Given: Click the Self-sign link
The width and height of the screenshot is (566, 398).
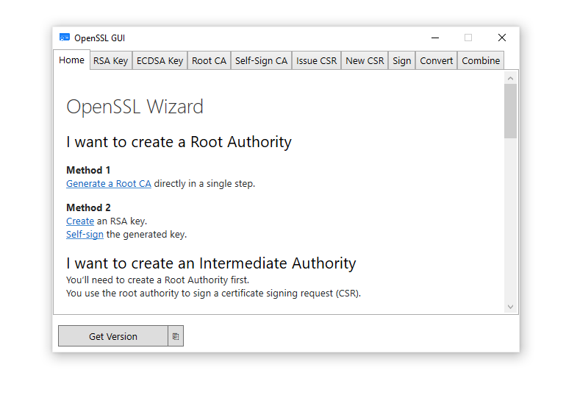Looking at the screenshot, I should click(x=85, y=235).
